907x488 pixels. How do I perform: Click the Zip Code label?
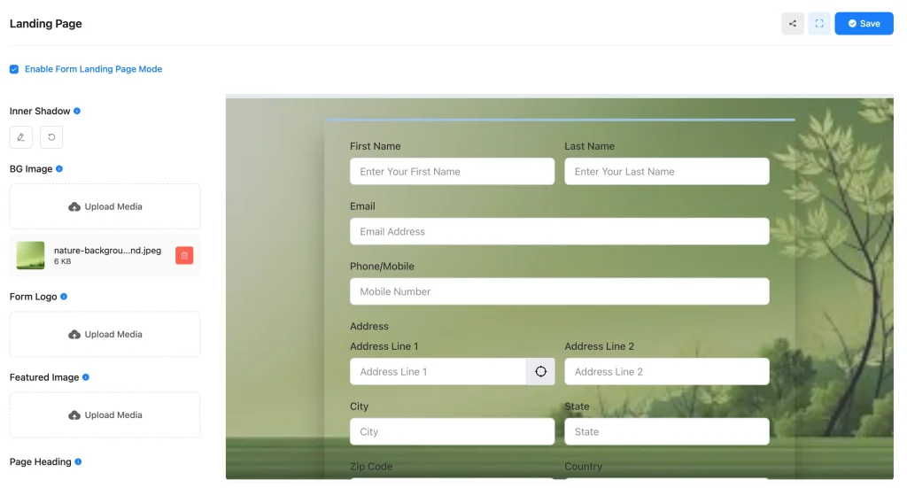coord(371,467)
